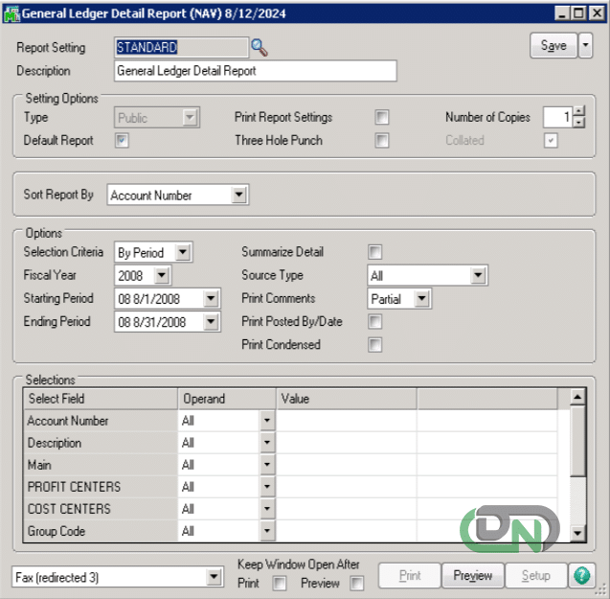This screenshot has width=610, height=599.
Task: Click the Print button
Action: coord(410,575)
